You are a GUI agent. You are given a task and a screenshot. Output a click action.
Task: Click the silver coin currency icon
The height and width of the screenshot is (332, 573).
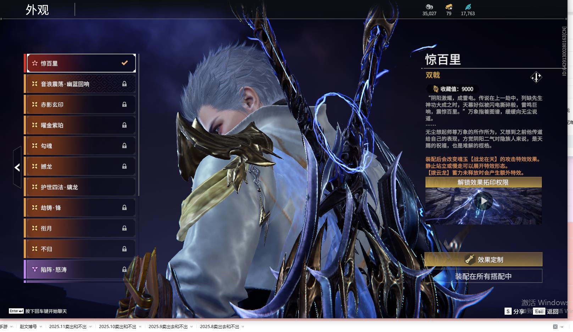pyautogui.click(x=429, y=7)
